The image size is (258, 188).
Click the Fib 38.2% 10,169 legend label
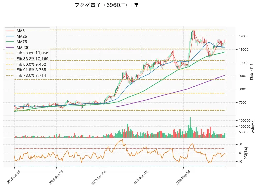(x=32, y=59)
